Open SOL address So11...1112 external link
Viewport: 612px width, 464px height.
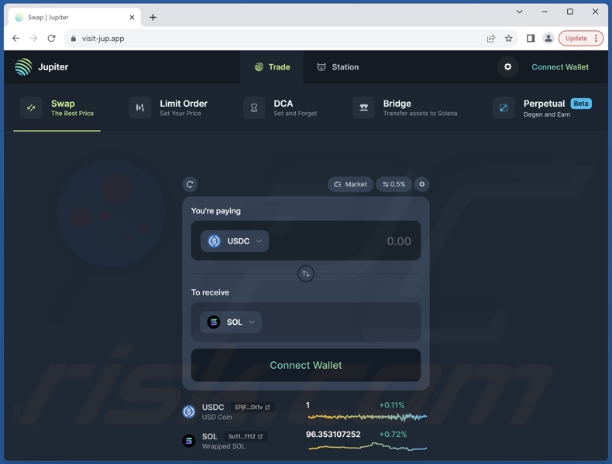pyautogui.click(x=246, y=436)
